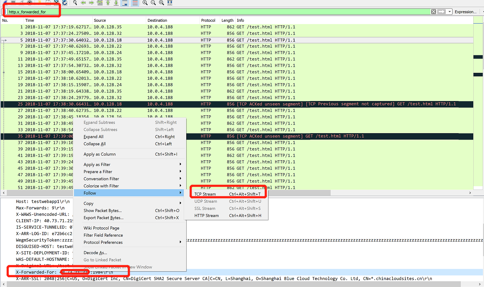Zoom out on packet list text
The image size is (484, 287).
tap(153, 2)
